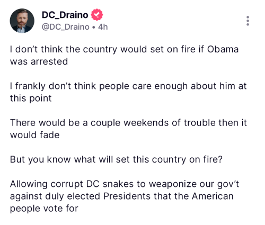Select the 'frankly don't think people care' paragraph
Image resolution: width=265 pixels, height=225 pixels.
[128, 92]
